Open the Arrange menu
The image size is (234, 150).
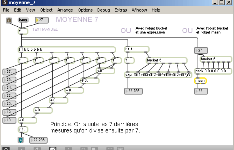pyautogui.click(x=65, y=10)
